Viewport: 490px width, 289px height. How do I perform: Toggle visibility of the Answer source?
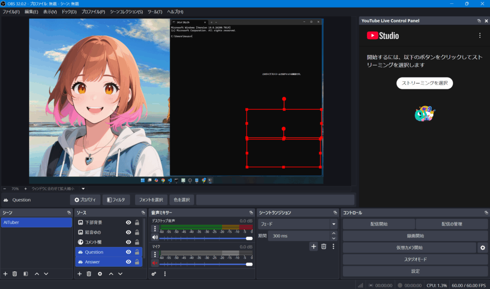click(128, 262)
